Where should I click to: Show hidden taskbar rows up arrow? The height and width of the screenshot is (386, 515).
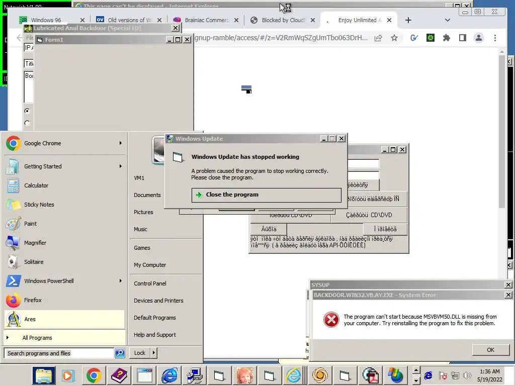point(416,370)
